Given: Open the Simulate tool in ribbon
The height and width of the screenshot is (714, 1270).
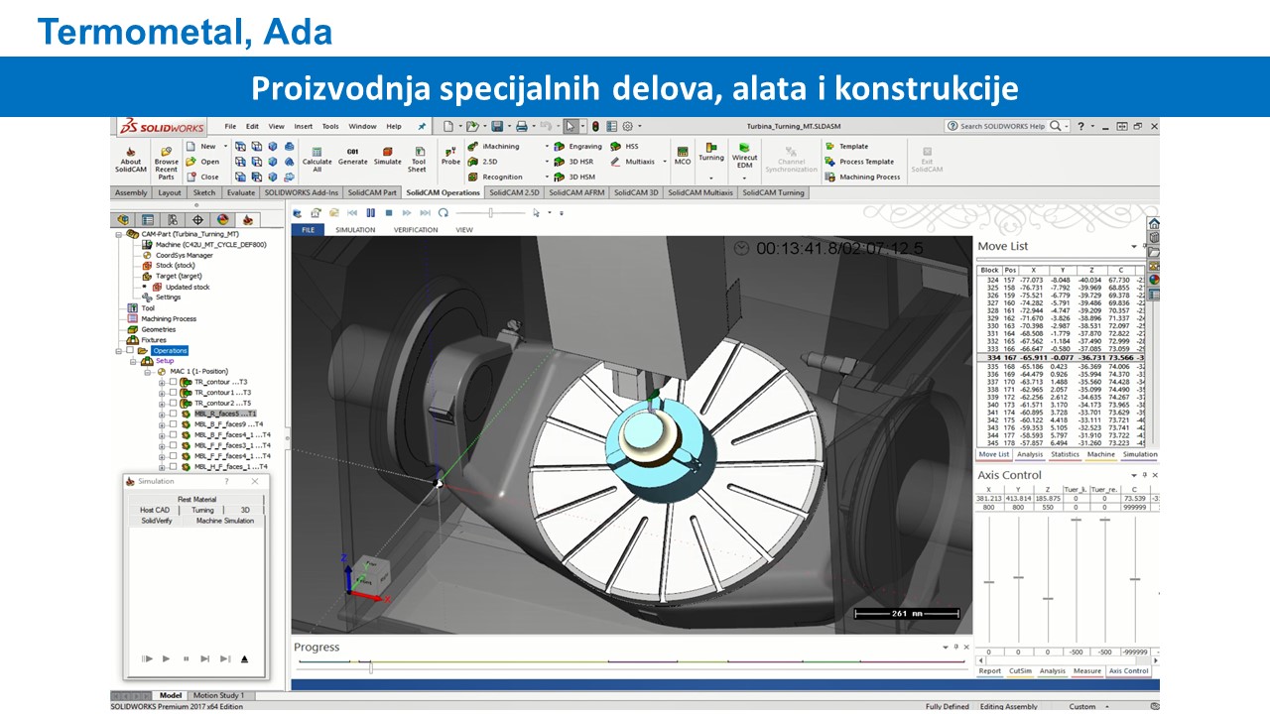Looking at the screenshot, I should [387, 157].
